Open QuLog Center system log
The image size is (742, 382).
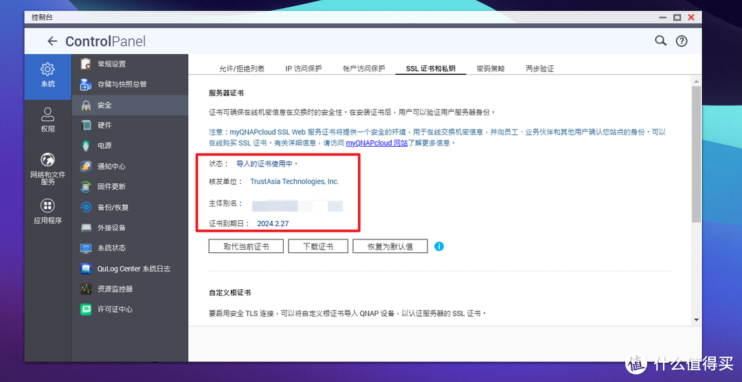pos(133,269)
